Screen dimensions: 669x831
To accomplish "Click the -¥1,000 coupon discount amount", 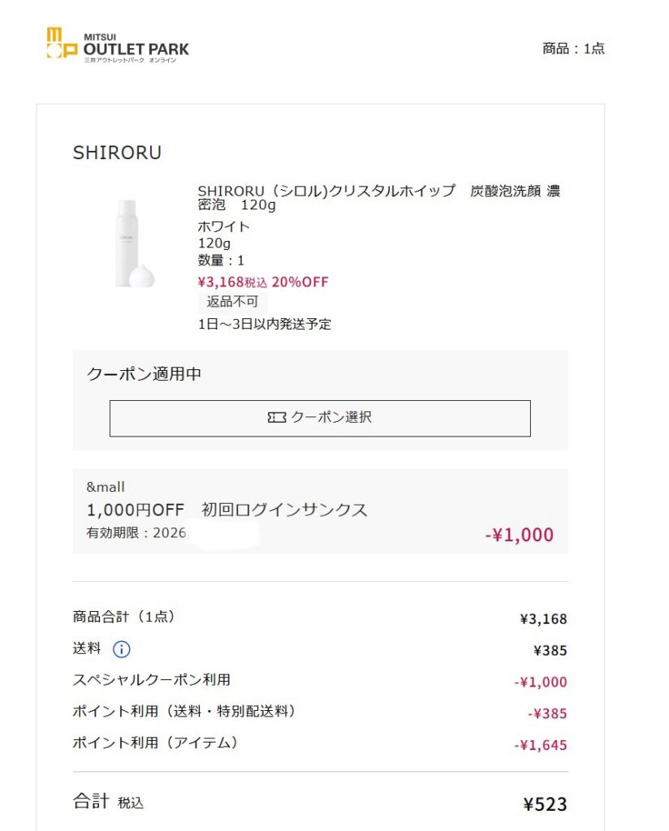I will coord(519,535).
